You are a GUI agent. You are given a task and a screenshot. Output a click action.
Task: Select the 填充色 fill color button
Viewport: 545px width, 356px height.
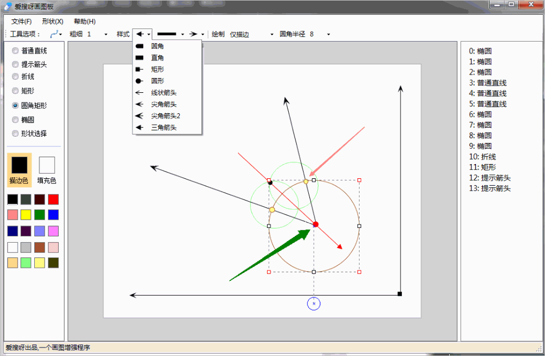tap(47, 170)
